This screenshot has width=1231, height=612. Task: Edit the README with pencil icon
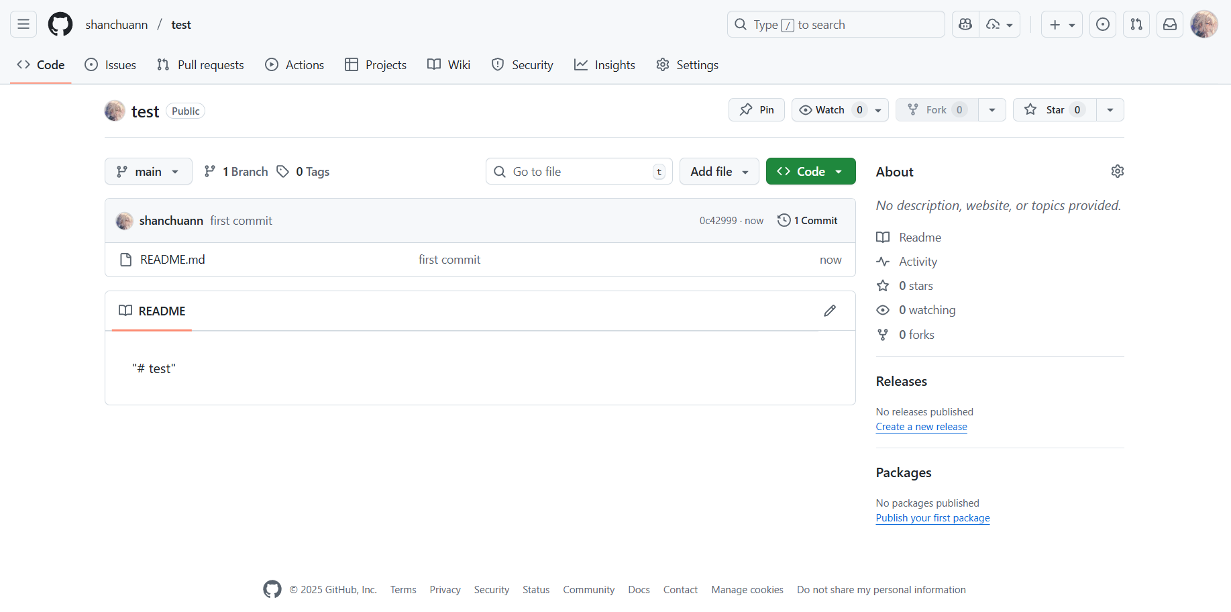click(x=830, y=311)
